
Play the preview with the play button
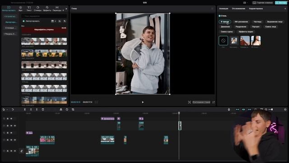click(143, 102)
